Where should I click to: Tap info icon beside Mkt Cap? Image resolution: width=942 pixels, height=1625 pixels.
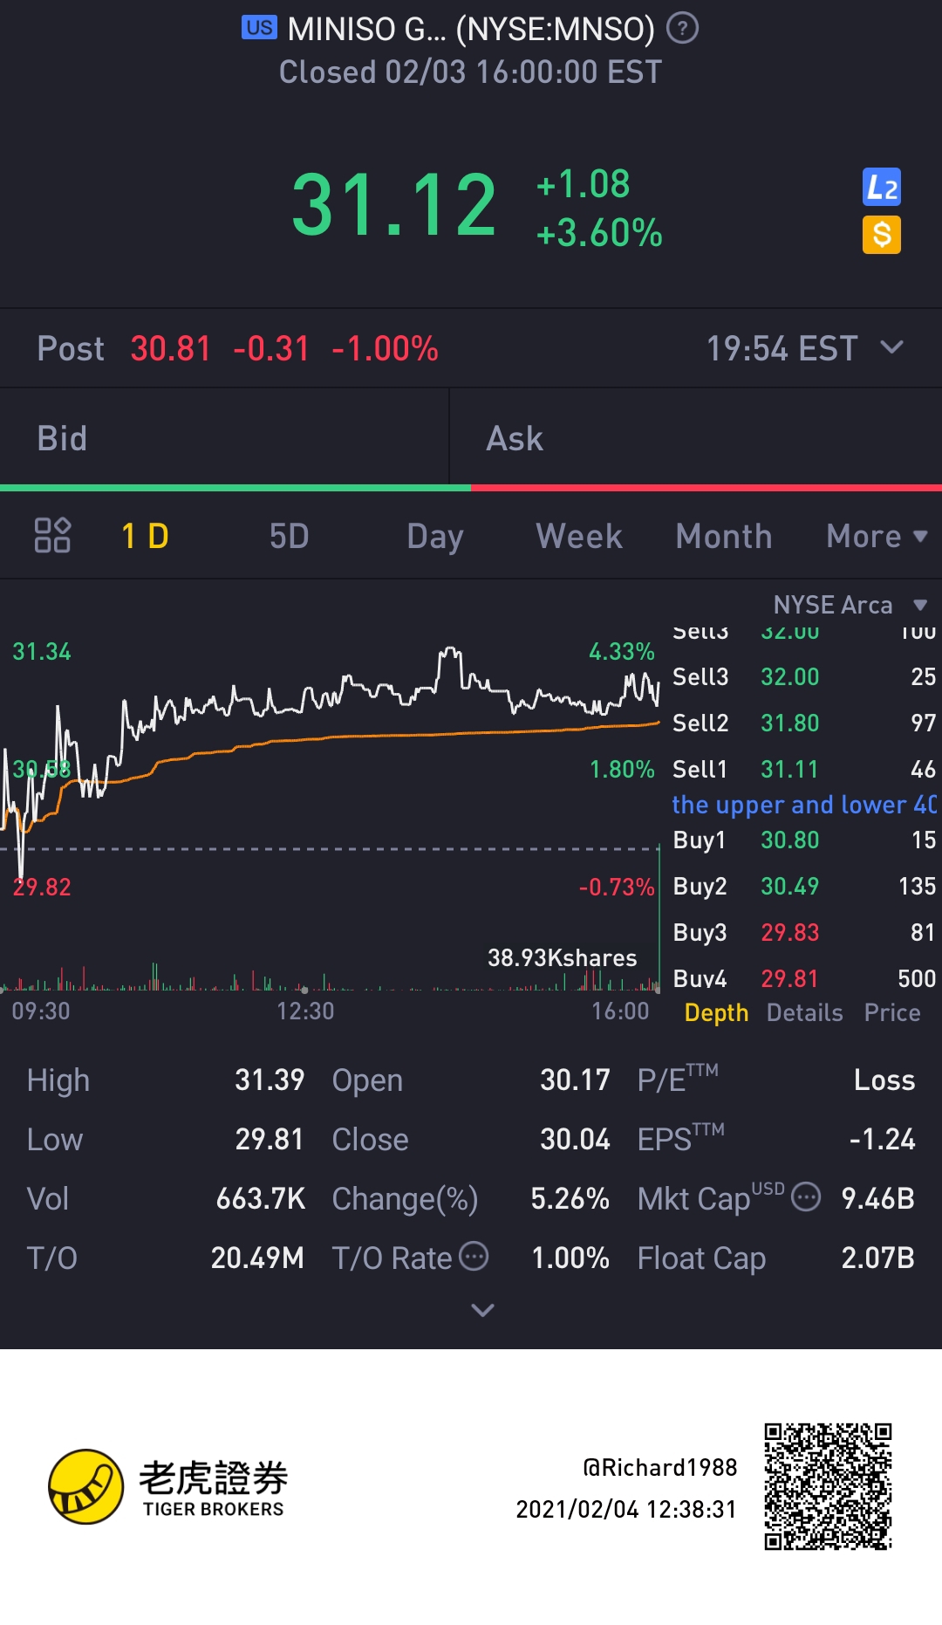coord(806,1197)
